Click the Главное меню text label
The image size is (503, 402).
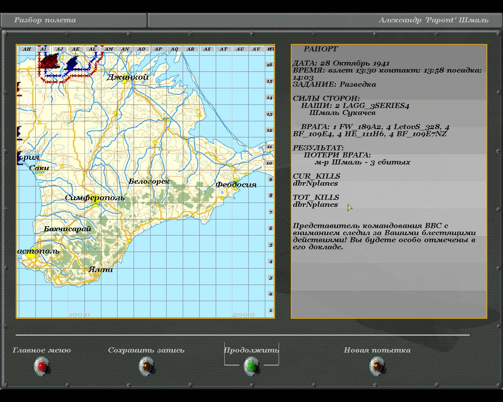pos(42,350)
